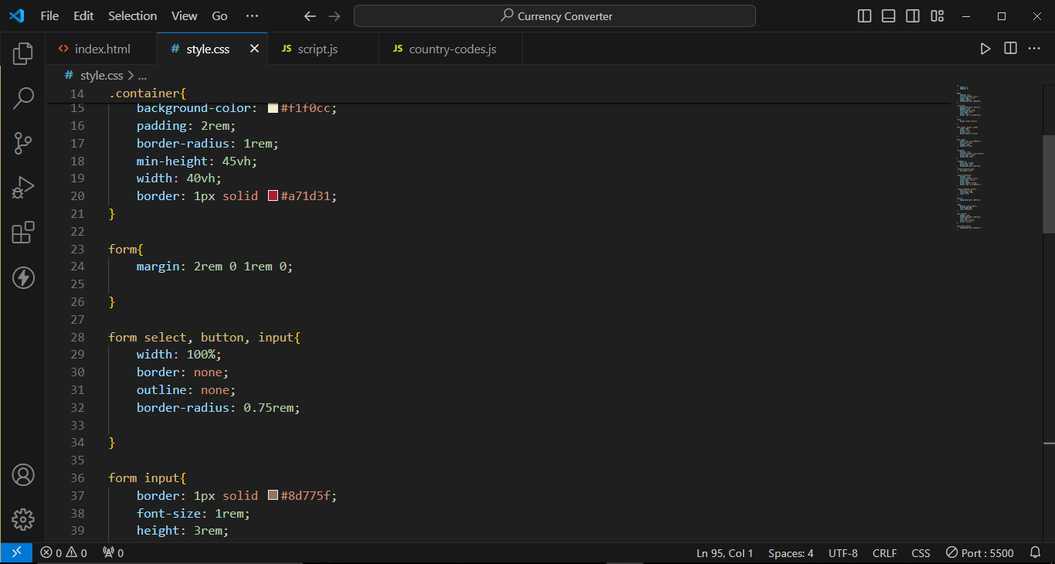Click the vertical scrollbar thumb
Viewport: 1055px width, 564px height.
pyautogui.click(x=1049, y=184)
